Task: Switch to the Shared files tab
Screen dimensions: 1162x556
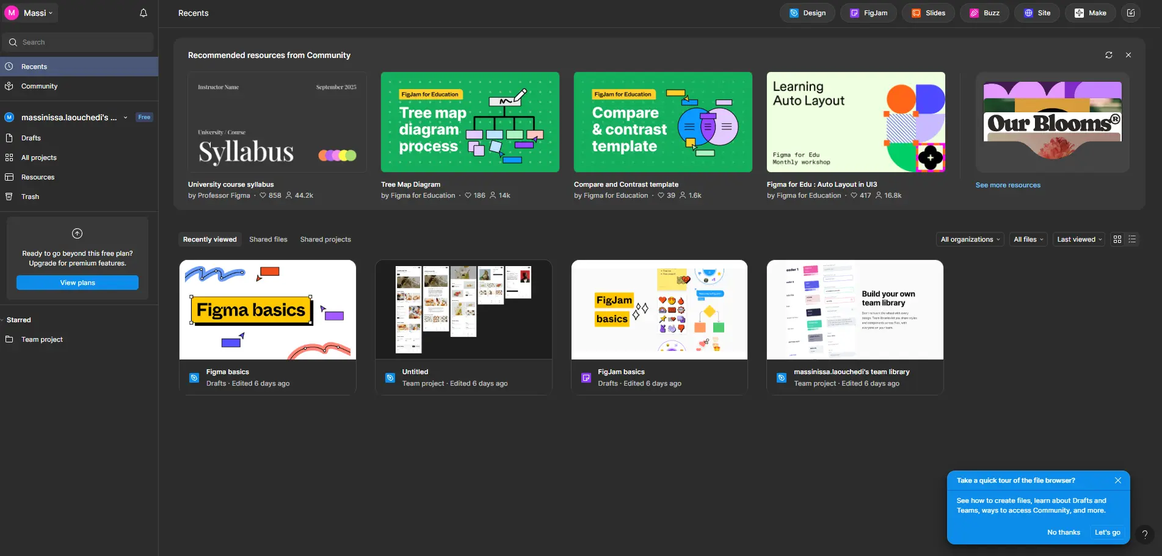Action: 268,239
